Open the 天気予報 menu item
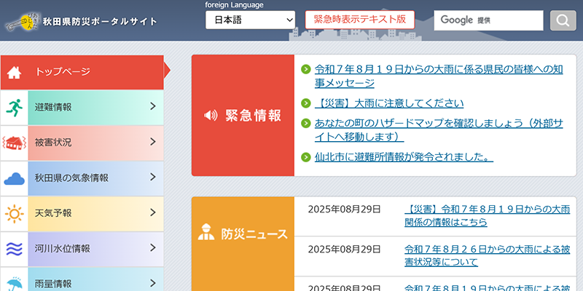Image resolution: width=583 pixels, height=291 pixels. pos(82,214)
